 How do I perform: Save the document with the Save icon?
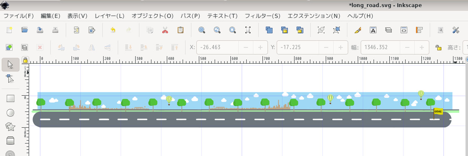pos(40,30)
